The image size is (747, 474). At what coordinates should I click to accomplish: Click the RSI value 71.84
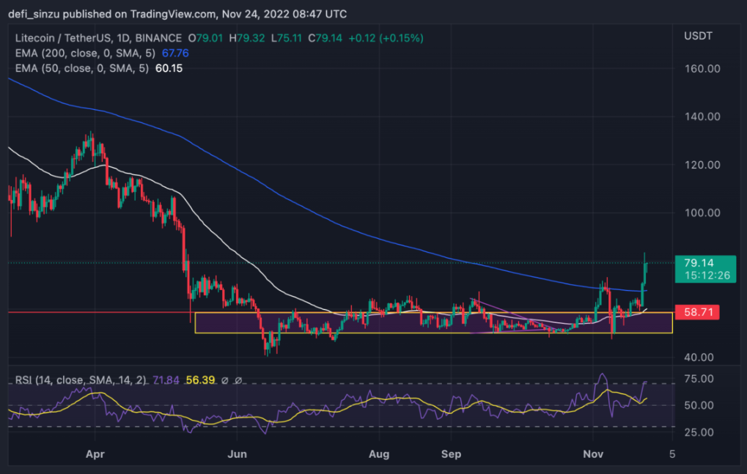tap(166, 380)
